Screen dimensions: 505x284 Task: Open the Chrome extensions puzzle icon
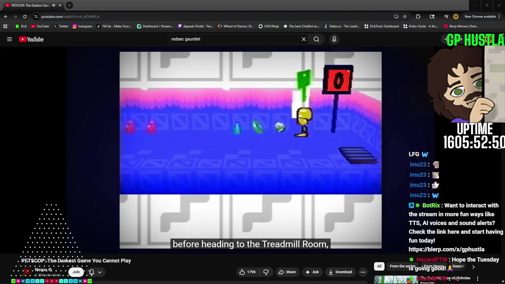(x=418, y=17)
